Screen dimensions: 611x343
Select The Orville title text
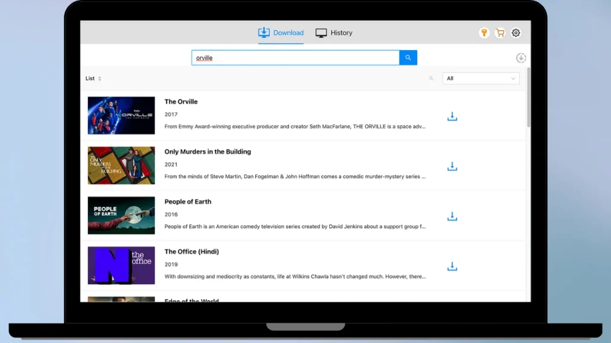181,101
